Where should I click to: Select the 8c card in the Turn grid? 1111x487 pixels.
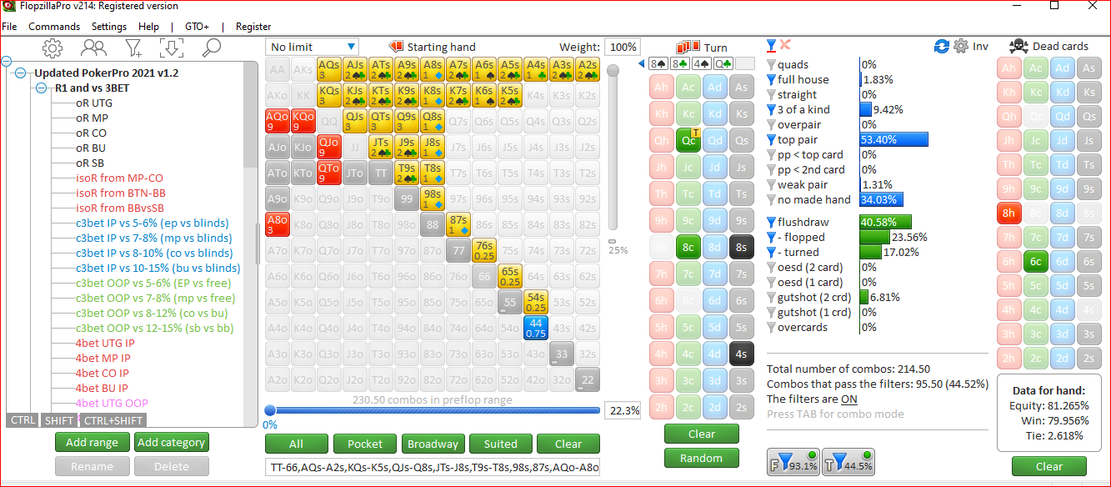click(x=688, y=248)
